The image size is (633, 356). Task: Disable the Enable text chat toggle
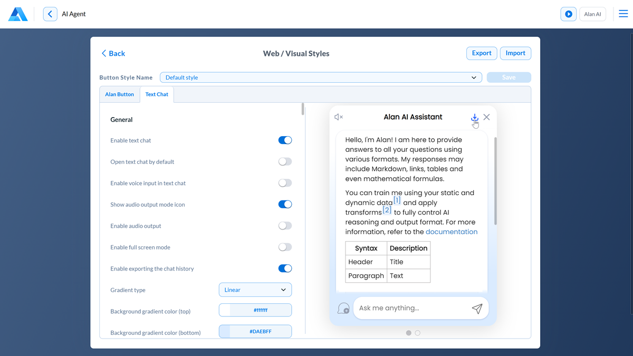285,140
